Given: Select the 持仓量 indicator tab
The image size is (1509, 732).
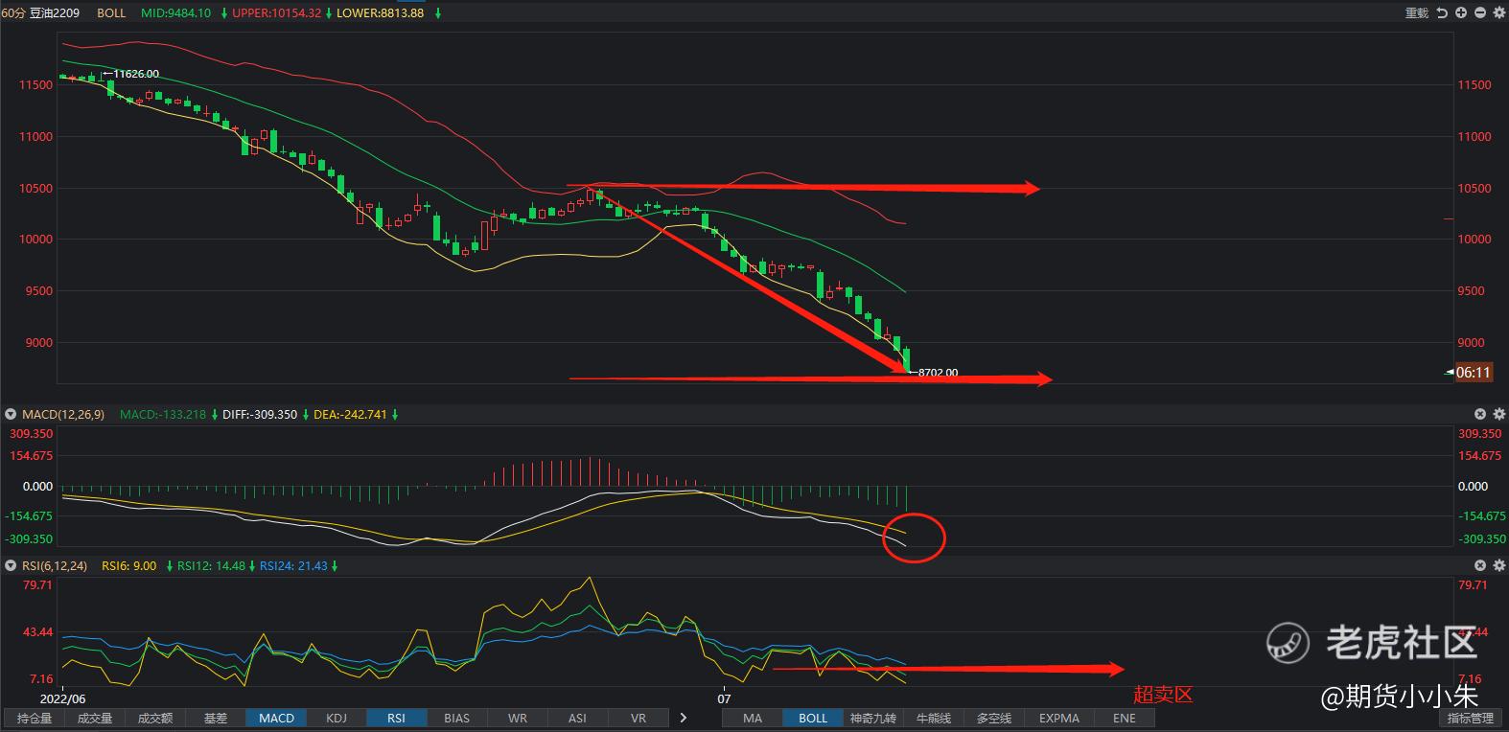Looking at the screenshot, I should point(35,718).
